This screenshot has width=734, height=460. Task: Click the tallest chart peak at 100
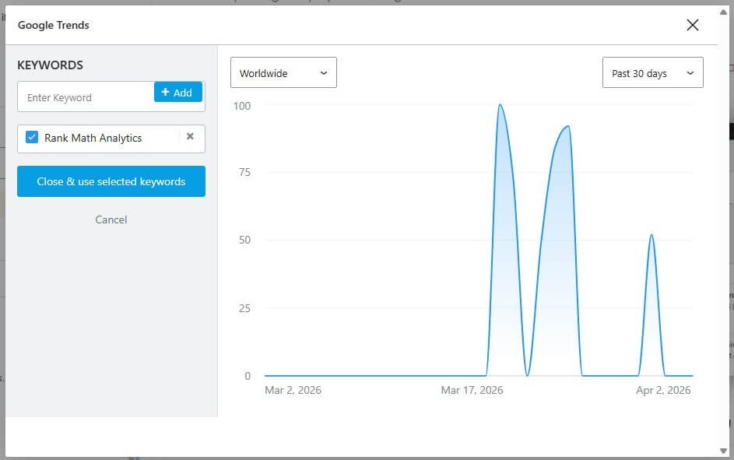(x=500, y=105)
